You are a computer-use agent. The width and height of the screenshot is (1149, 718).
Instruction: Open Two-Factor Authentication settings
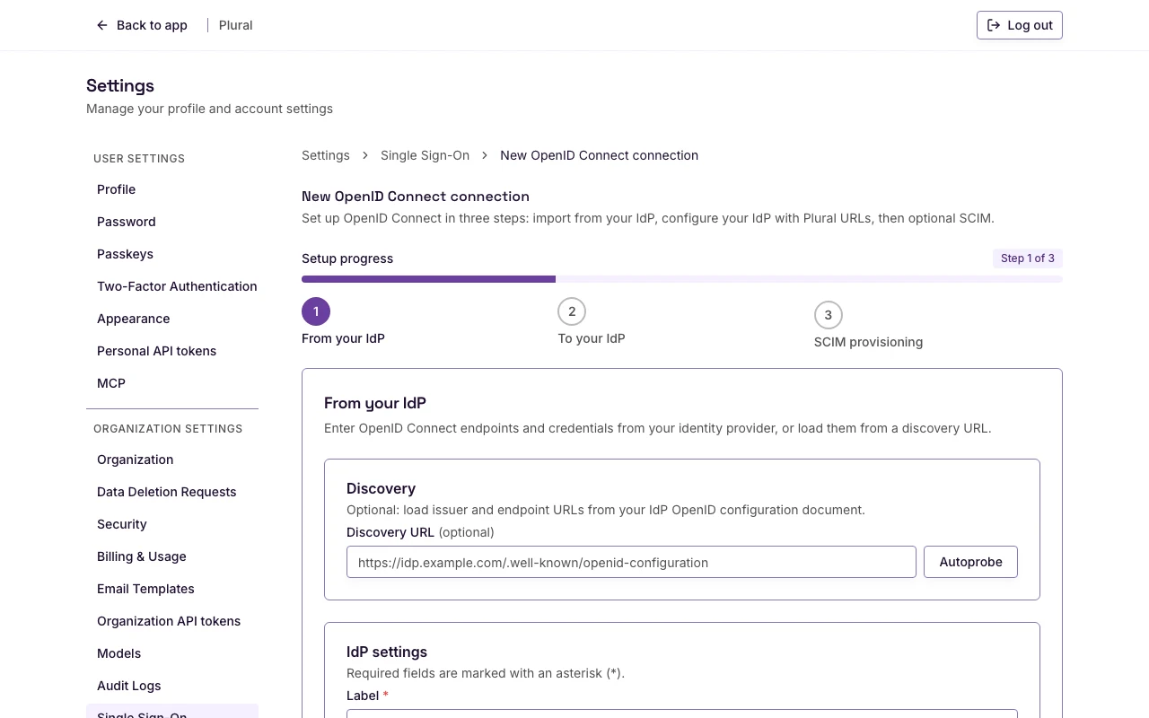coord(172,286)
